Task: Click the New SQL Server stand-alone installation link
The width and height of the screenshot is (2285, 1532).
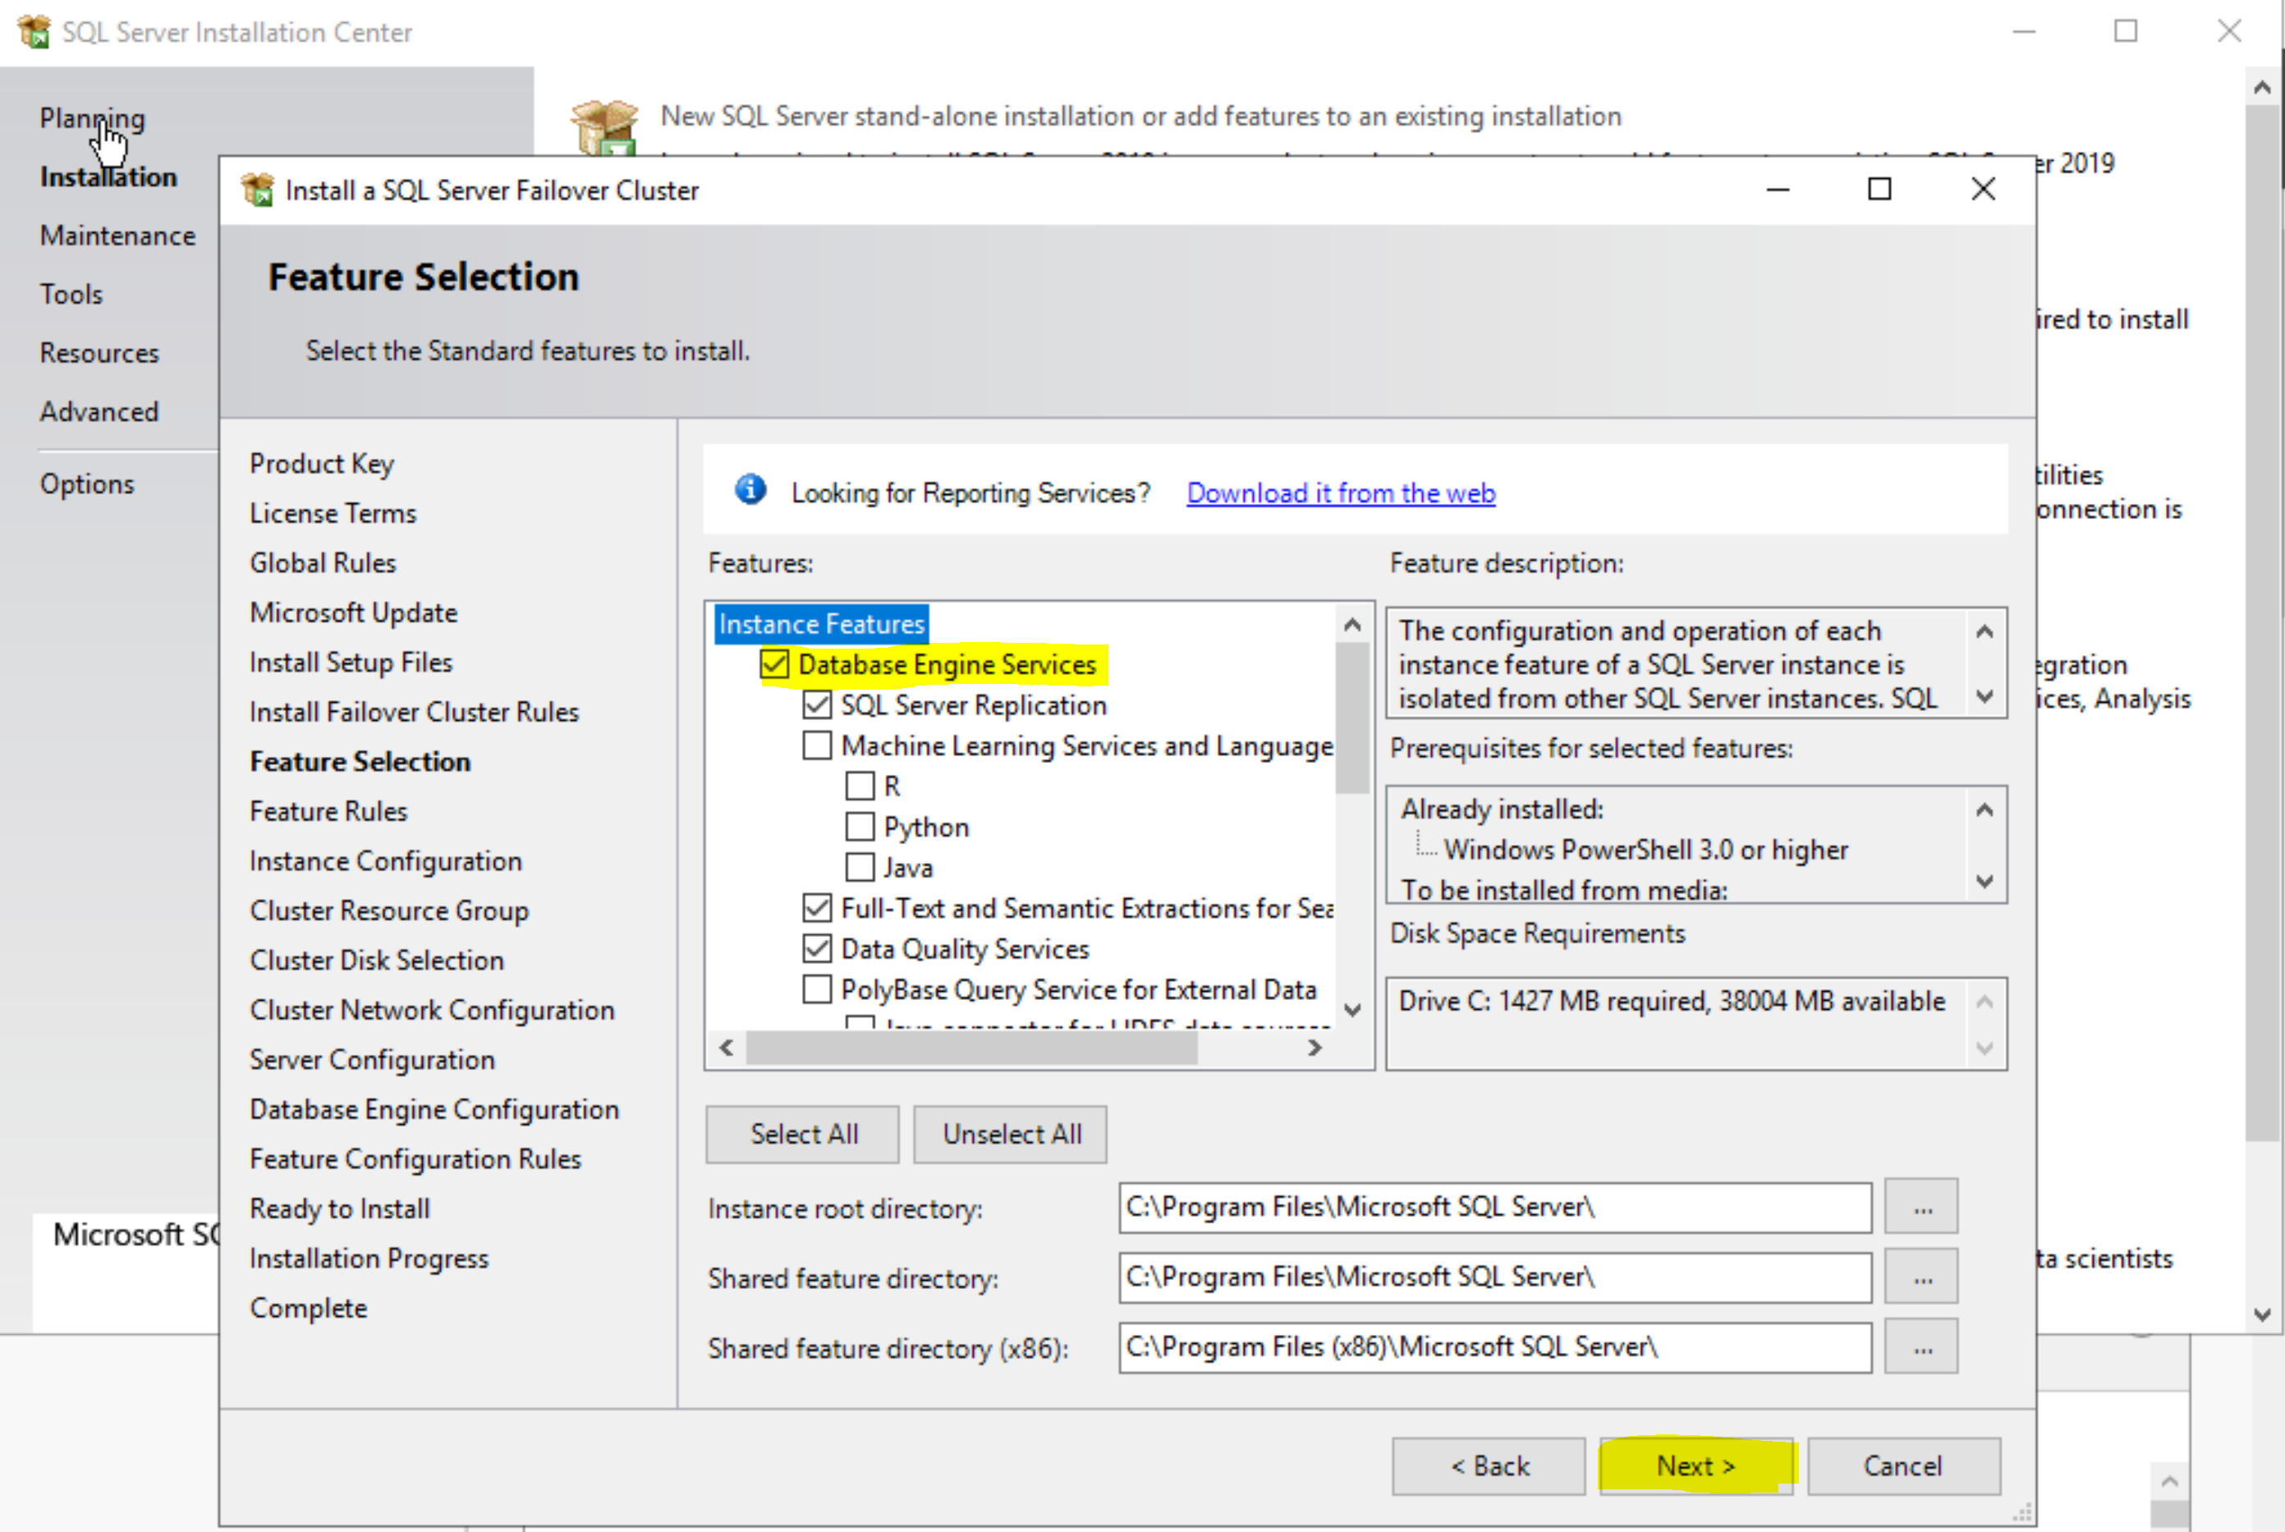Action: (1140, 117)
